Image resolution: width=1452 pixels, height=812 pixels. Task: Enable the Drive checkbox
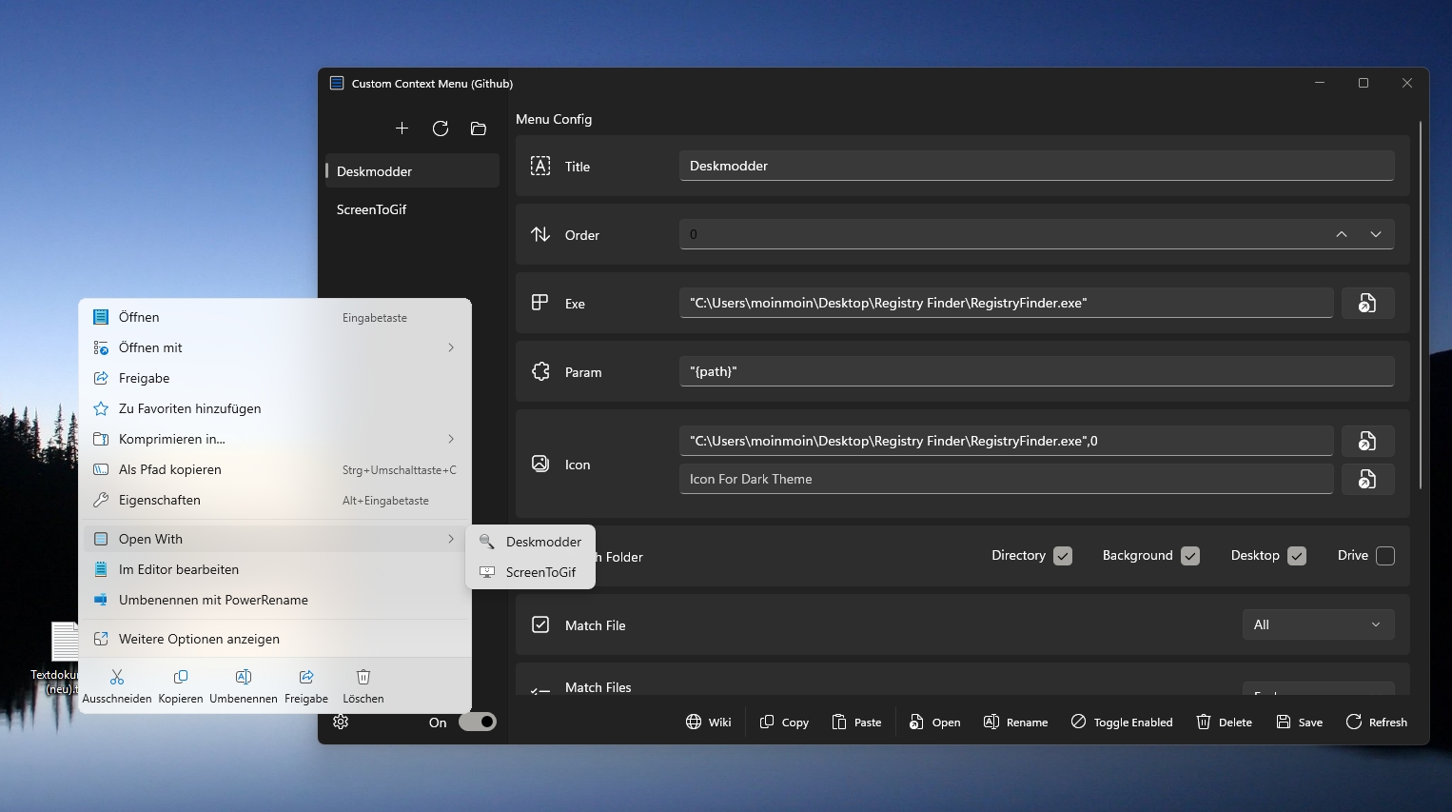(x=1385, y=556)
